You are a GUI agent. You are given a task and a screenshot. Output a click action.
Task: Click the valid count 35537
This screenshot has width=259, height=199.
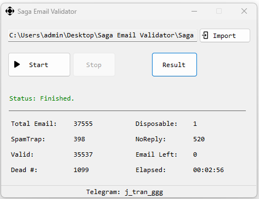83,154
